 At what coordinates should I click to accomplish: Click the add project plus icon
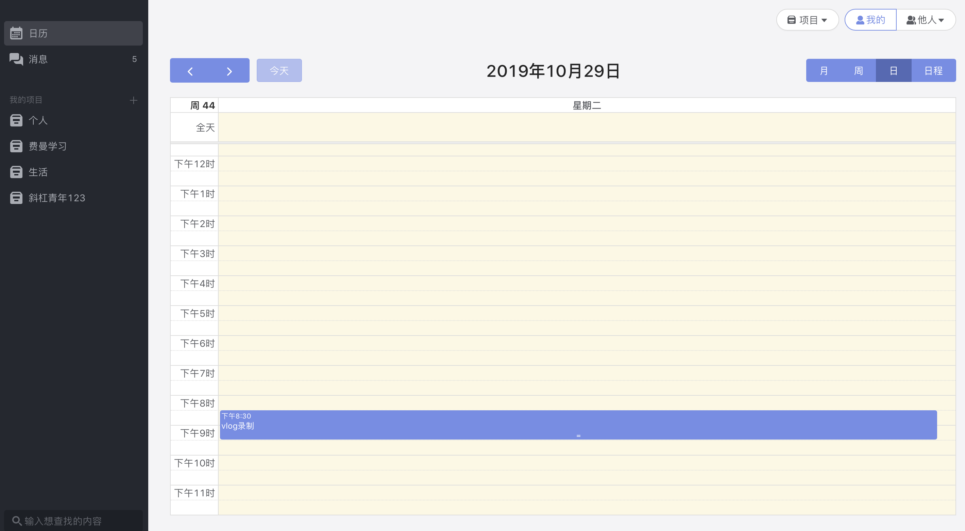(x=133, y=100)
